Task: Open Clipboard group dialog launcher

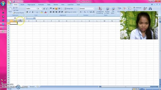Action: pyautogui.click(x=24, y=15)
